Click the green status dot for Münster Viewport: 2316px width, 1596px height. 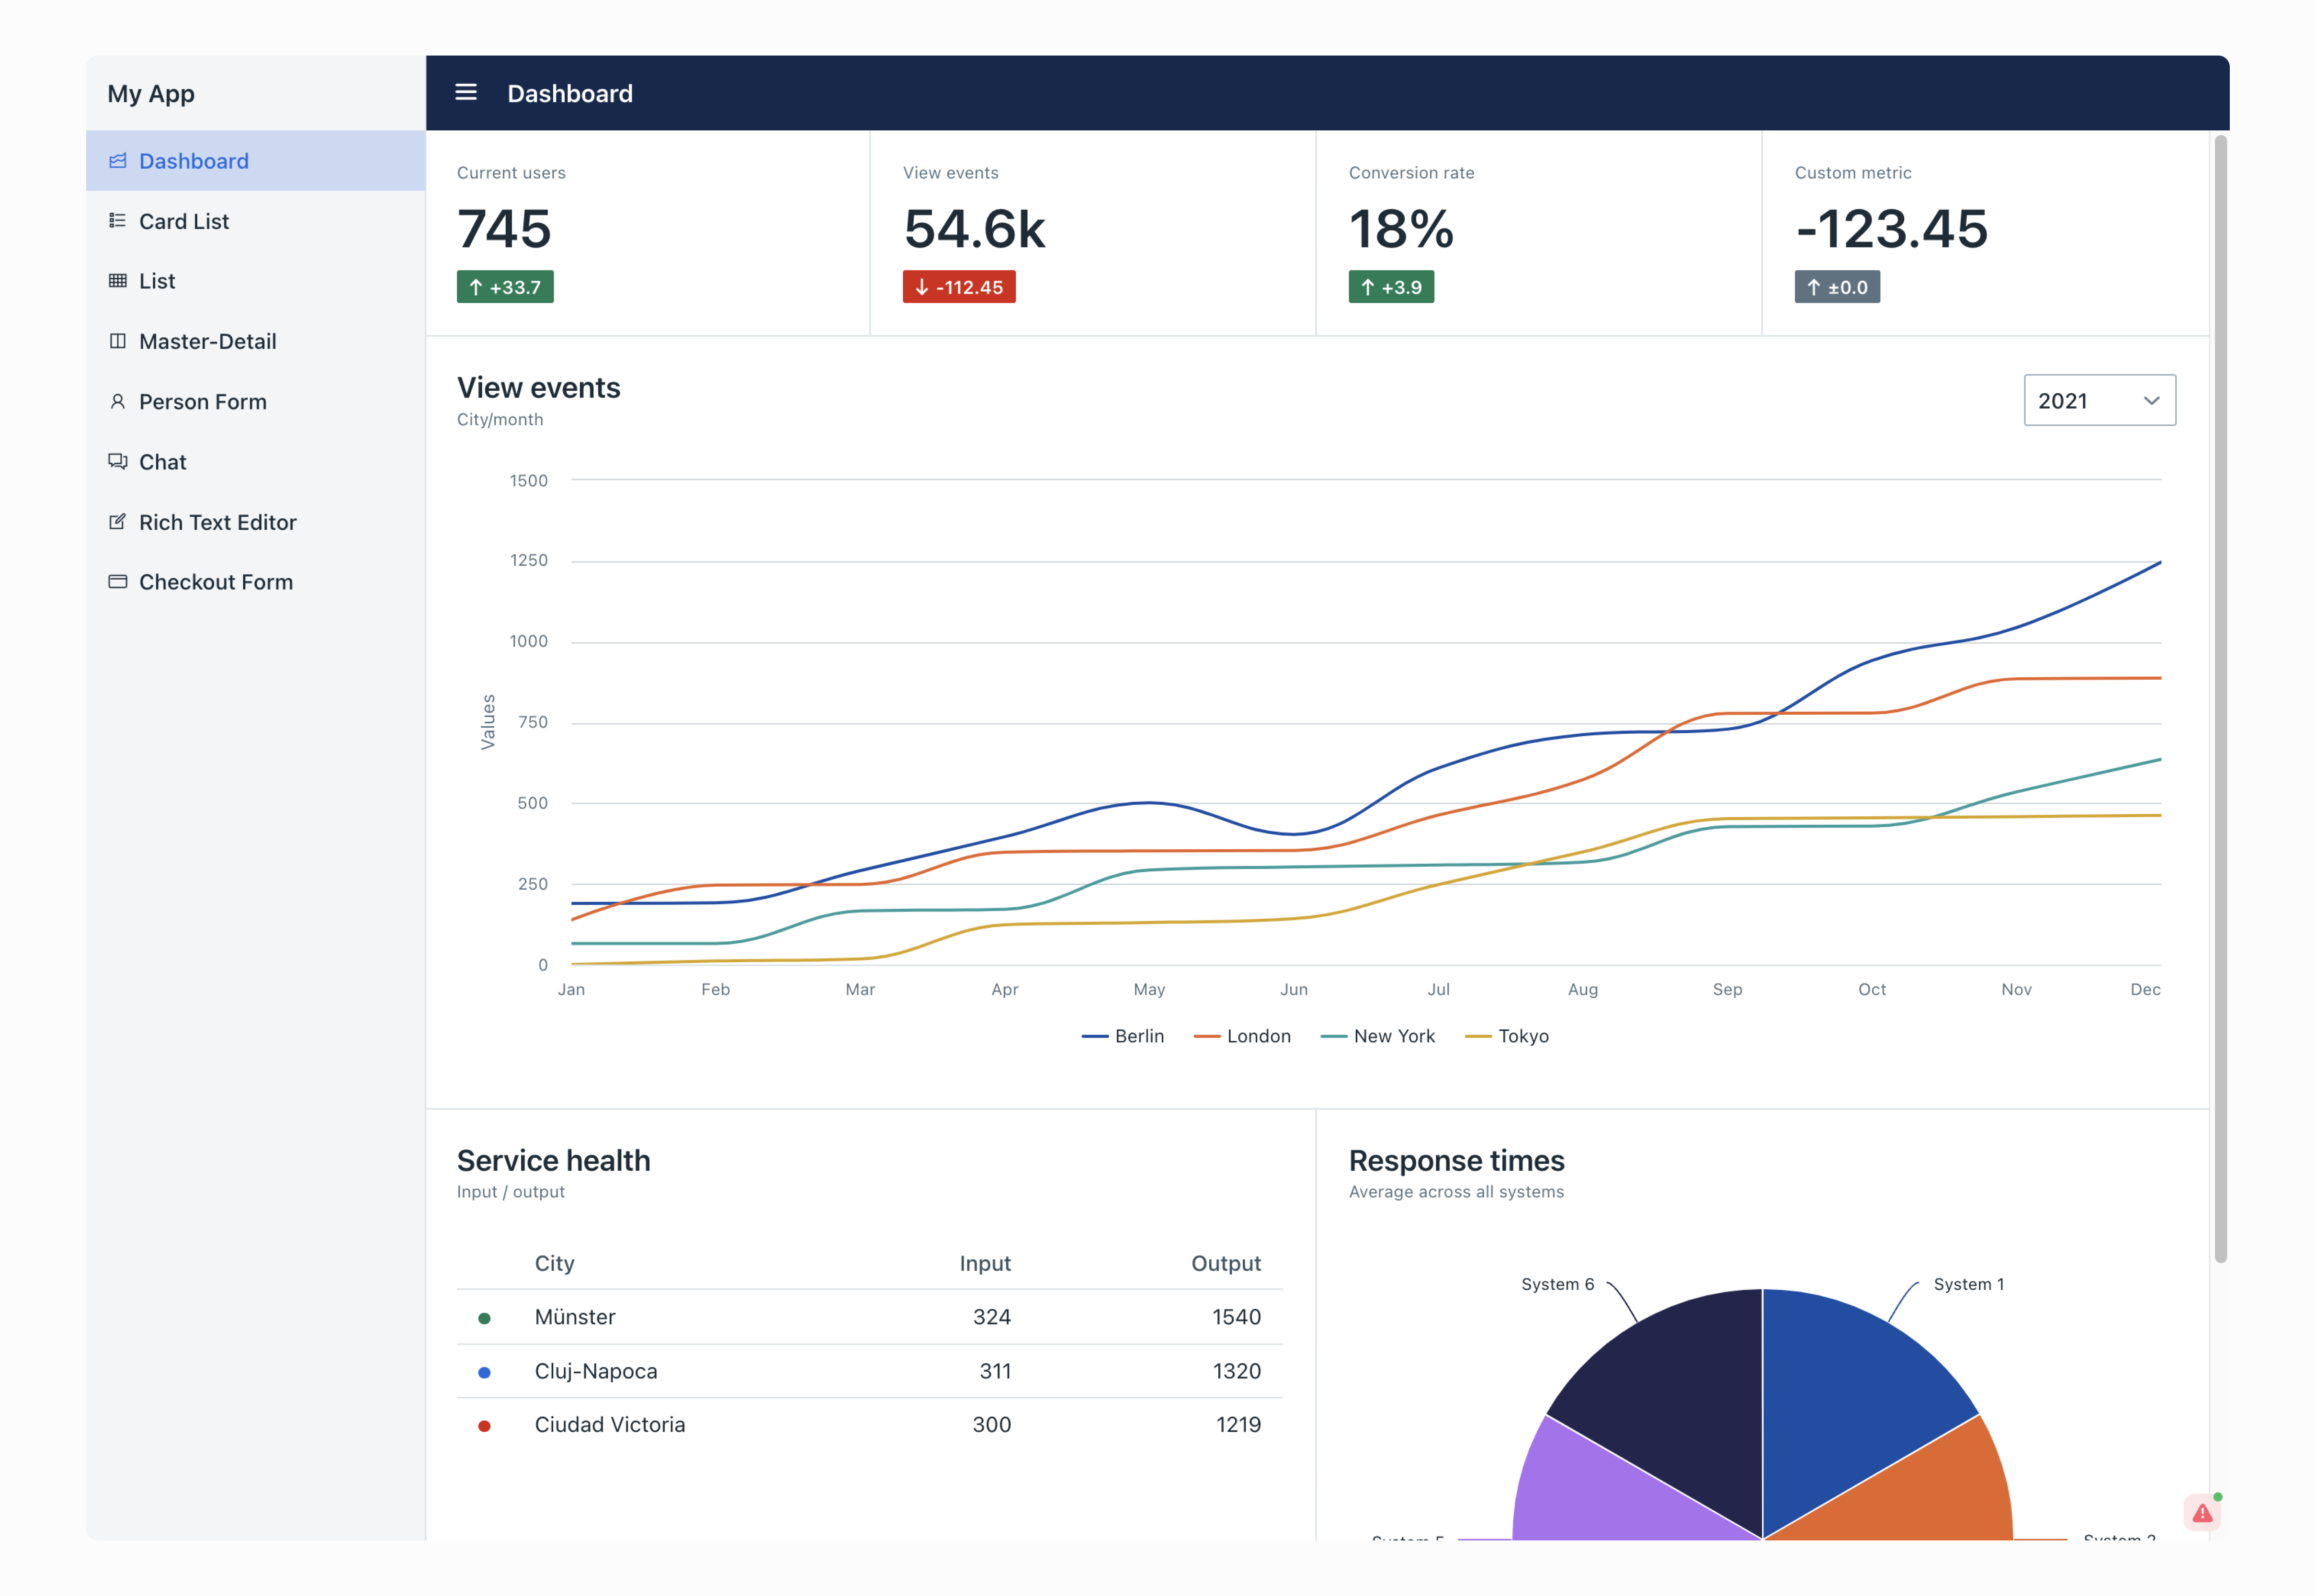pos(484,1318)
